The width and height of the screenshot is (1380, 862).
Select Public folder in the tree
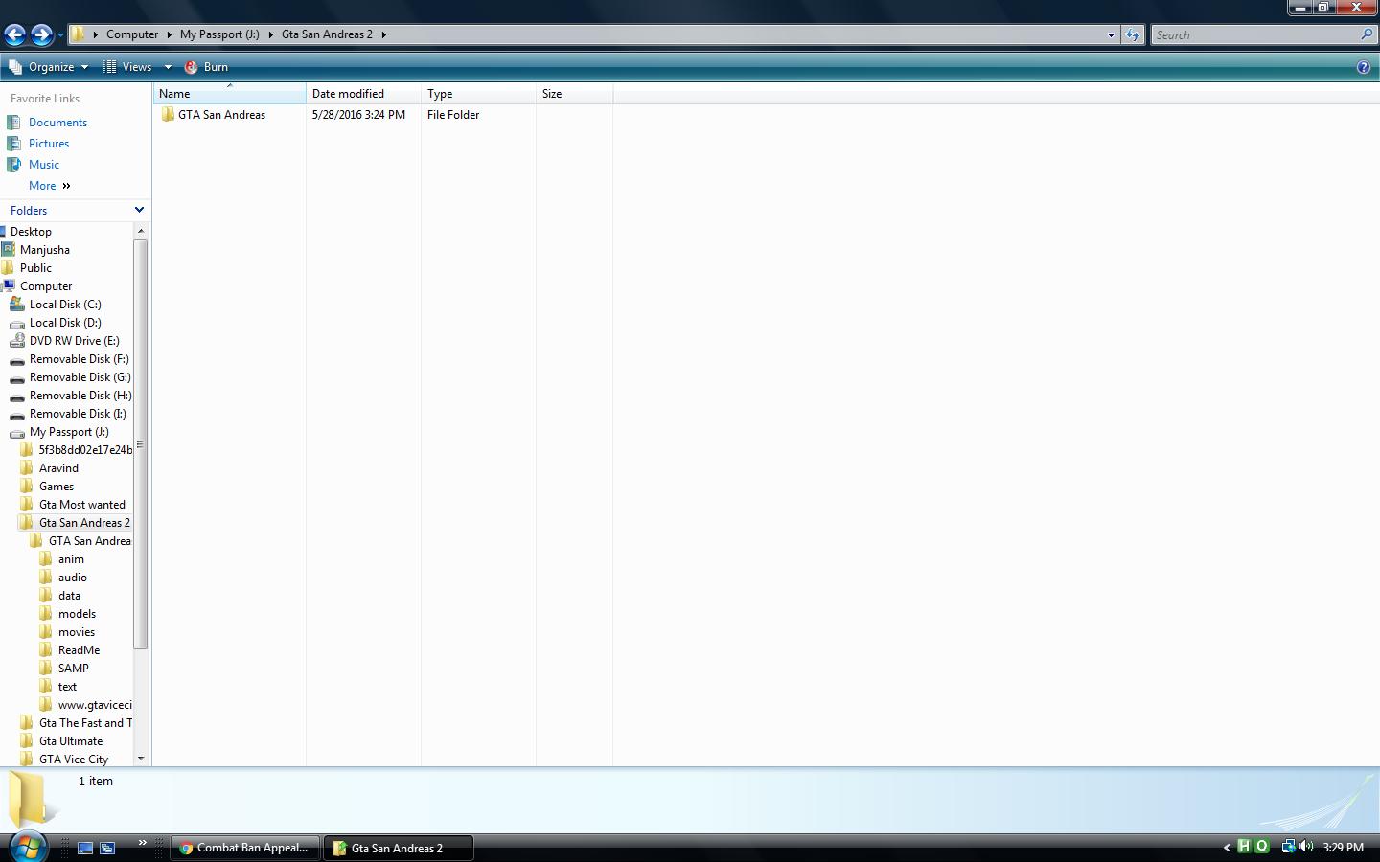pyautogui.click(x=35, y=268)
